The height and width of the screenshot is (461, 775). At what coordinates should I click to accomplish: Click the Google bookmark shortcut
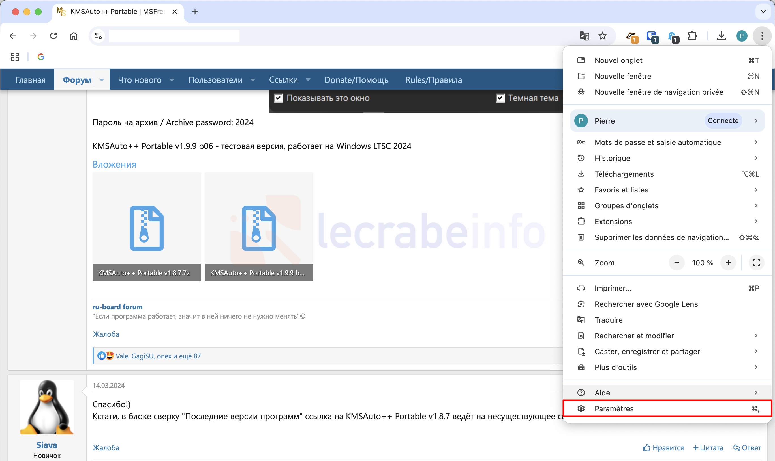[41, 57]
